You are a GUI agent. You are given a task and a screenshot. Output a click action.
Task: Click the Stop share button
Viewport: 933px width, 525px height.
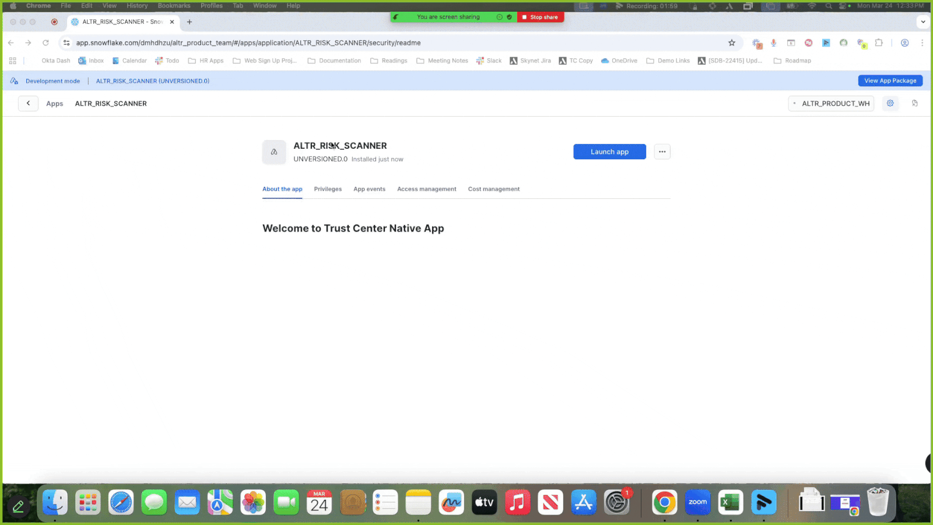[x=541, y=17]
